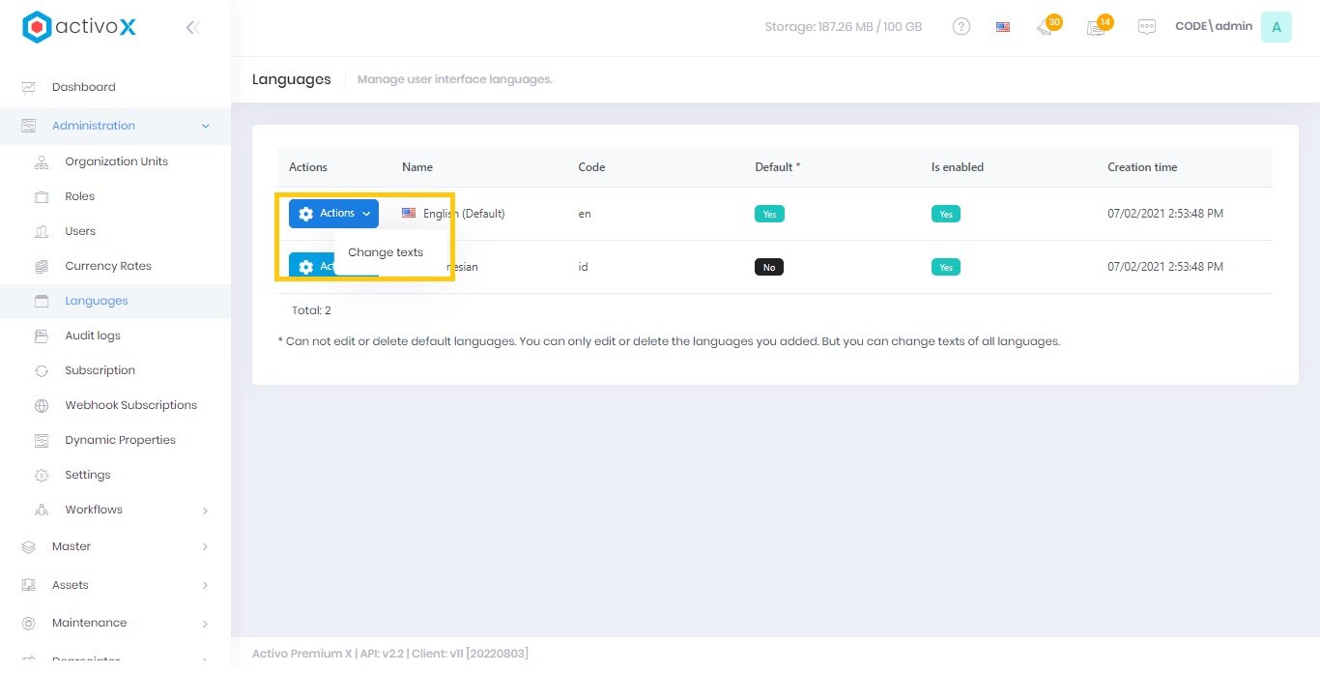Image resolution: width=1320 pixels, height=673 pixels.
Task: Open the chat messages icon
Action: tap(1147, 27)
